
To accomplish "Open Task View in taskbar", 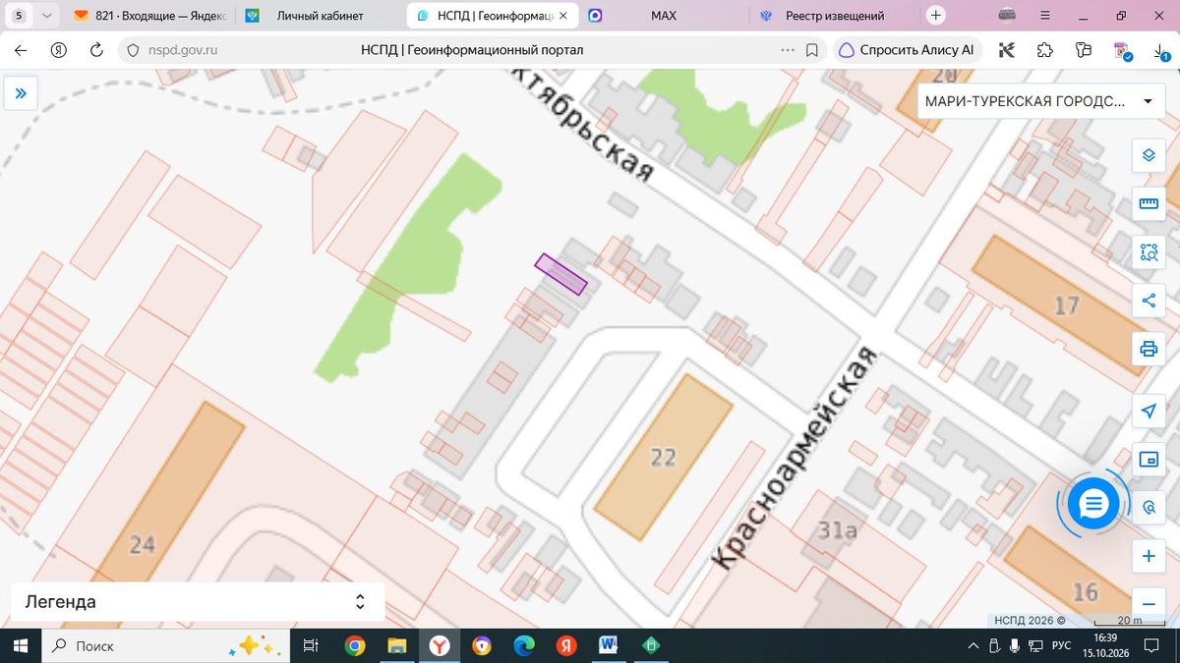I will (310, 645).
